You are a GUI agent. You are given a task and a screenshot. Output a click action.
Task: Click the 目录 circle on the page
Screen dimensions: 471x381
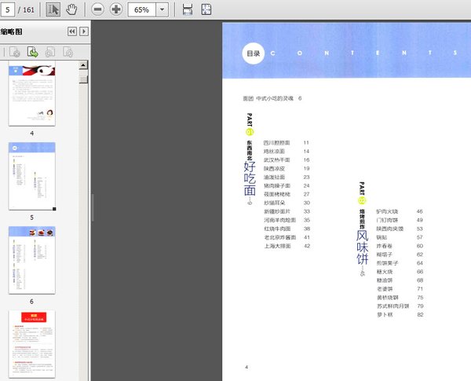253,54
